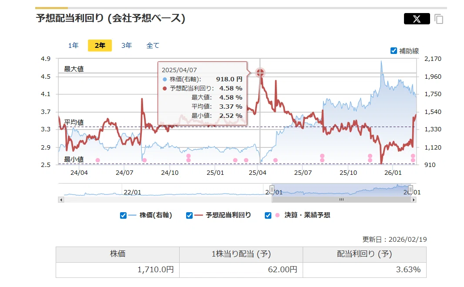Click the 最小値 line label

click(74, 160)
